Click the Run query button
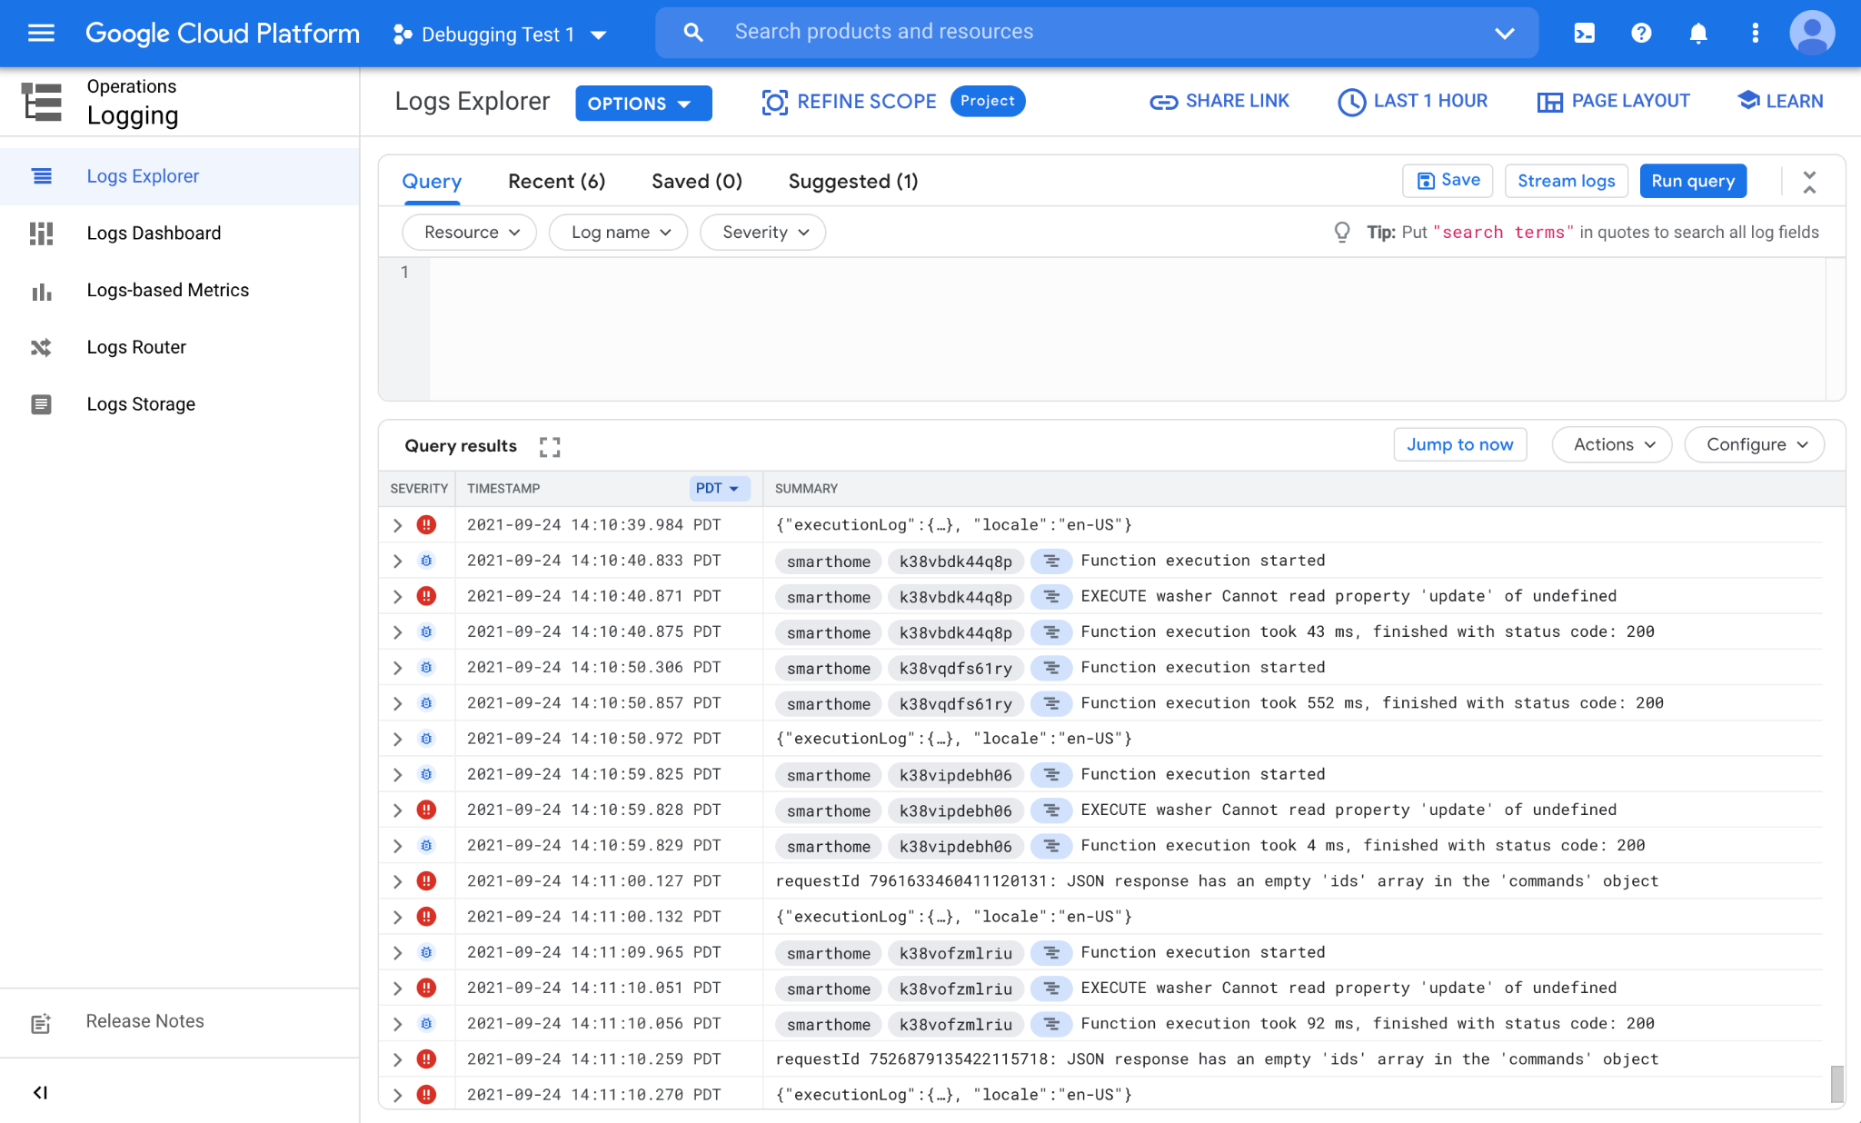 (1692, 181)
